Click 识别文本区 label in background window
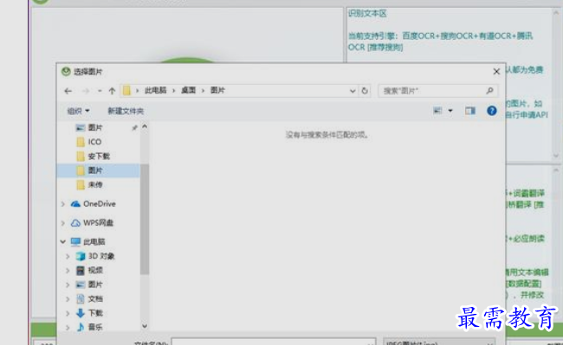The height and width of the screenshot is (345, 563). point(367,14)
